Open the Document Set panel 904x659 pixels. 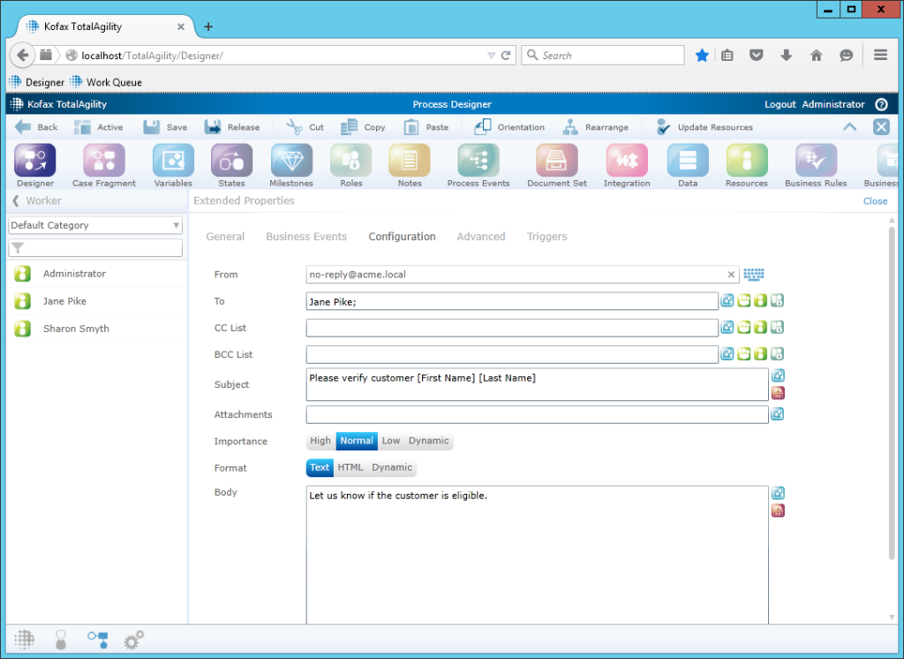(x=555, y=164)
